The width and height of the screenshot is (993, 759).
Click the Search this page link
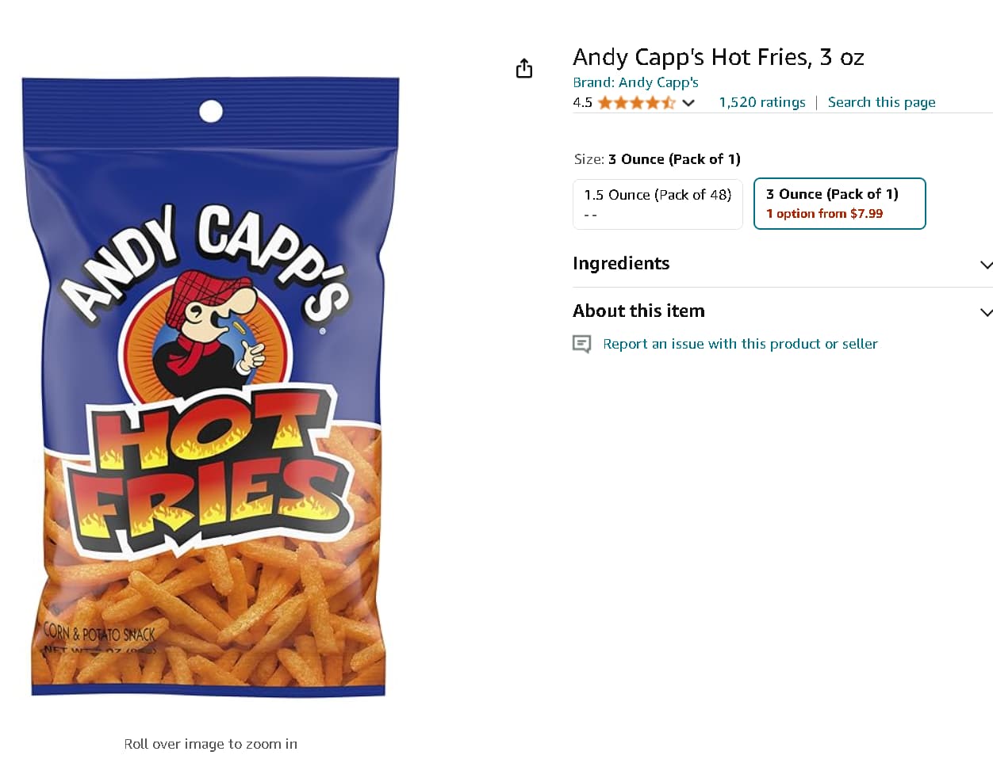881,102
